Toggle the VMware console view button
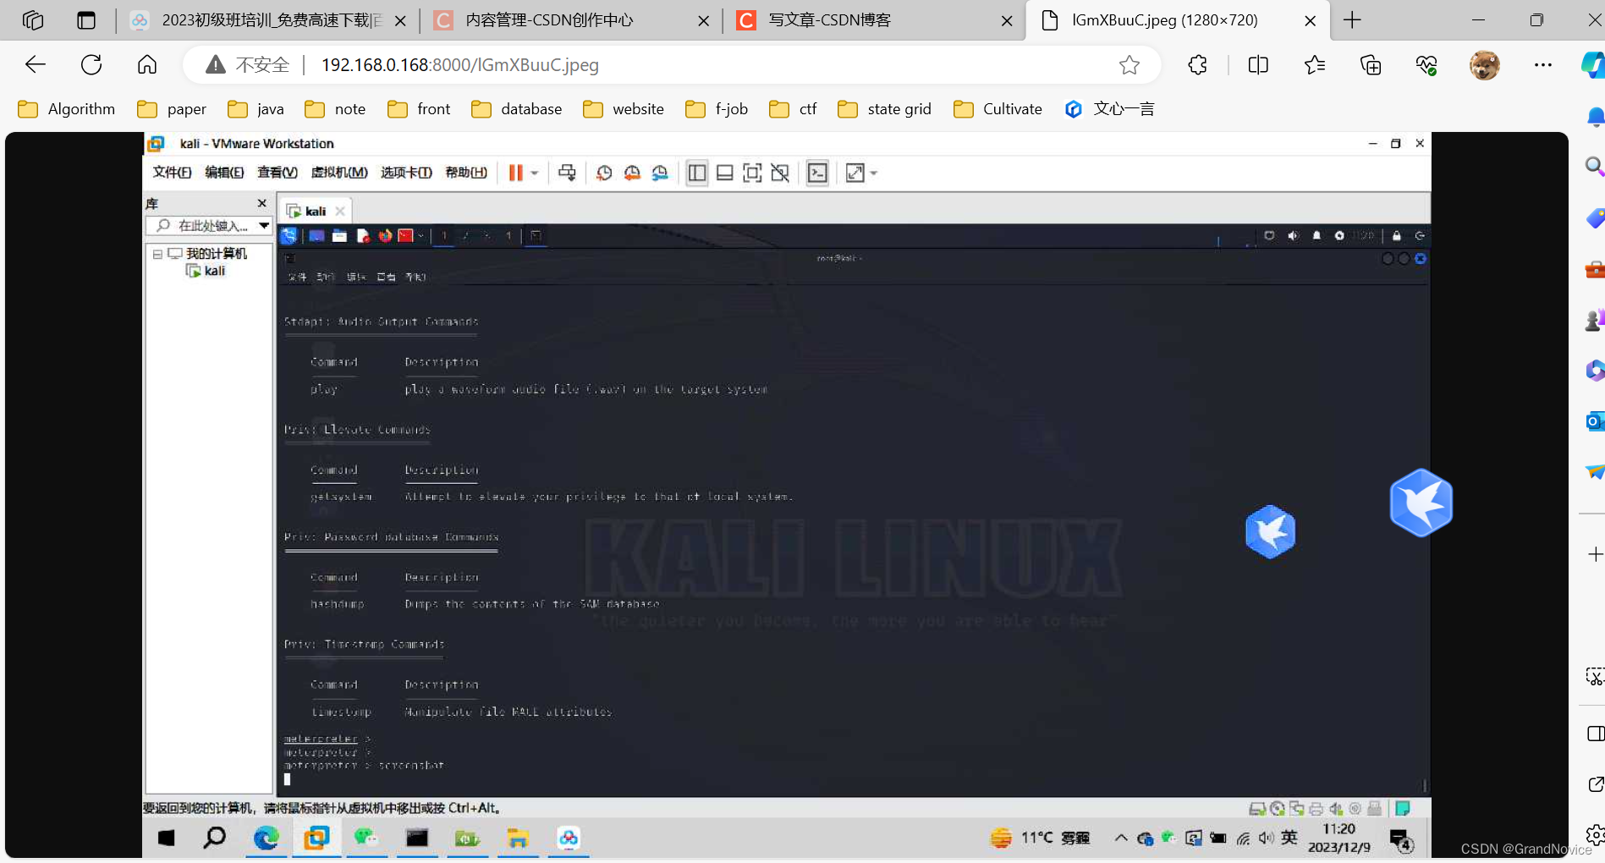The image size is (1605, 863). point(817,173)
